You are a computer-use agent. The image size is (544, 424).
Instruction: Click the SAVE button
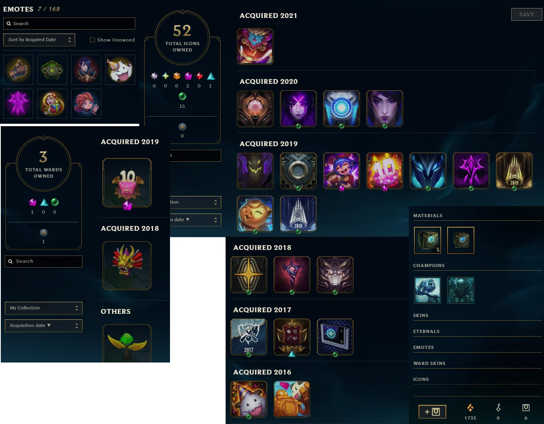pyautogui.click(x=527, y=14)
